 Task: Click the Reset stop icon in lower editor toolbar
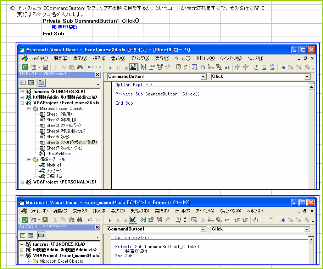(126, 220)
